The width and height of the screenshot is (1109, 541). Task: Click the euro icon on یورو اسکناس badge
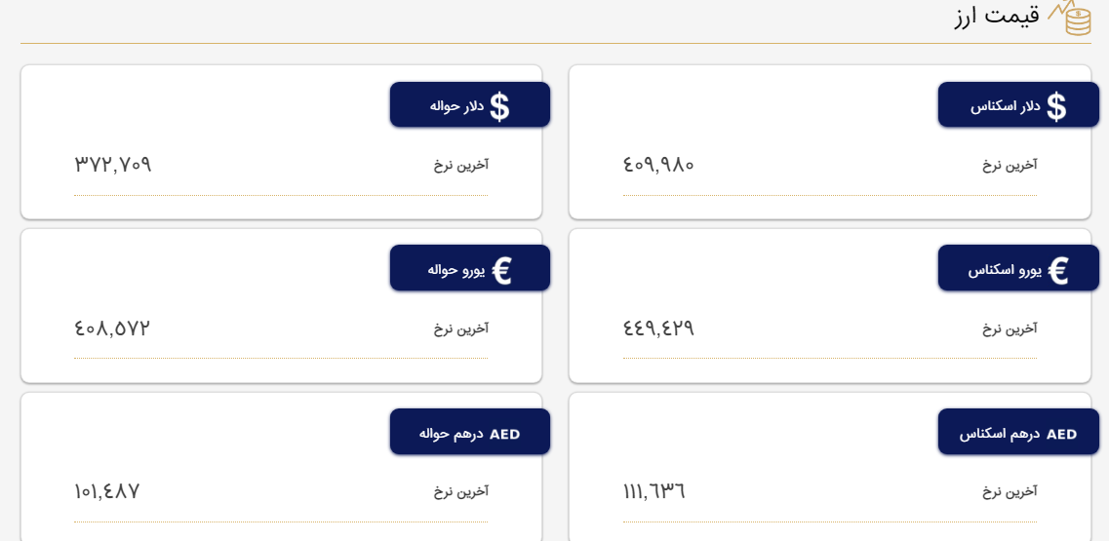pos(1057,270)
